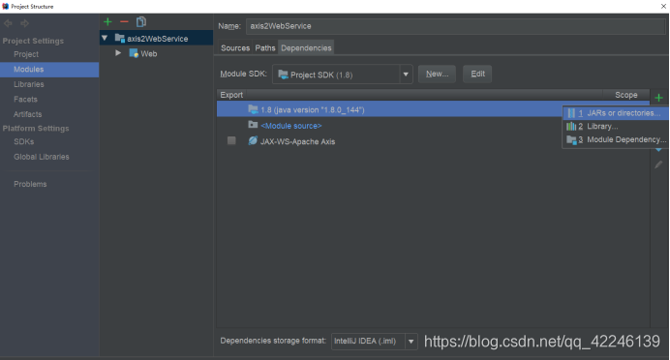Image resolution: width=670 pixels, height=360 pixels.
Task: Open Libraries settings page
Action: coord(29,84)
